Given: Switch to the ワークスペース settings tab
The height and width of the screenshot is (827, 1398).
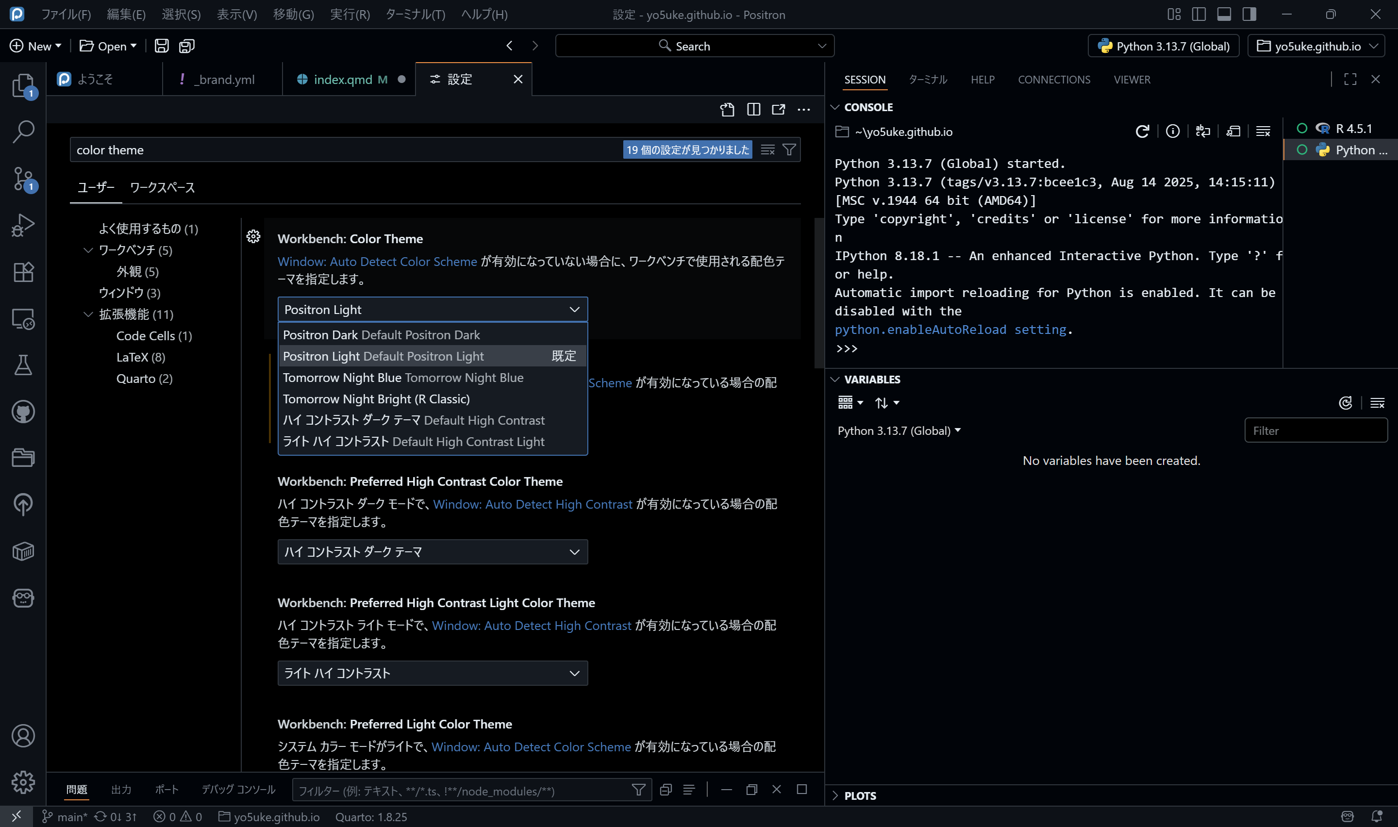Looking at the screenshot, I should point(162,187).
